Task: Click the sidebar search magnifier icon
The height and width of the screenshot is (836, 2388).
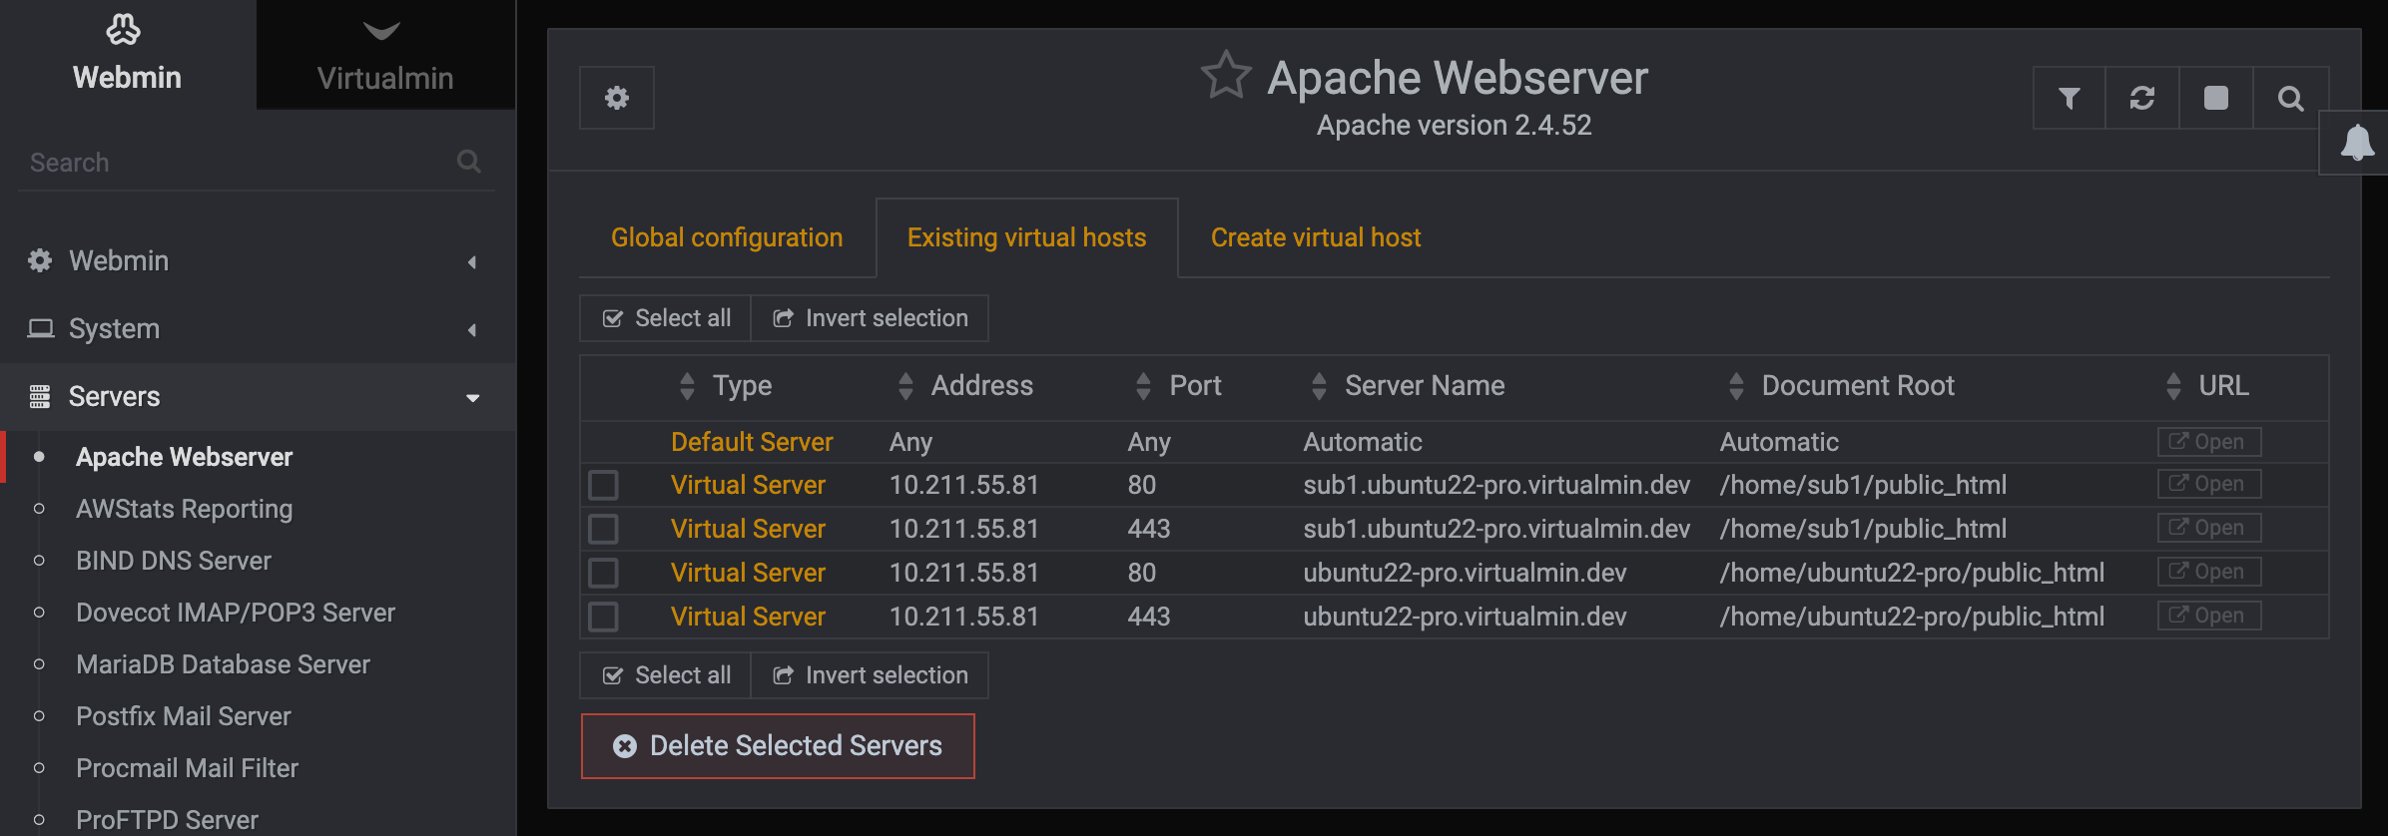Action: 469,162
